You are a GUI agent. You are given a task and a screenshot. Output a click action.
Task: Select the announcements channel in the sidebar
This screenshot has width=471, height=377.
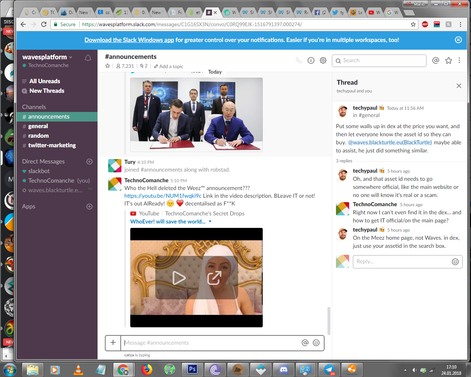[57, 117]
